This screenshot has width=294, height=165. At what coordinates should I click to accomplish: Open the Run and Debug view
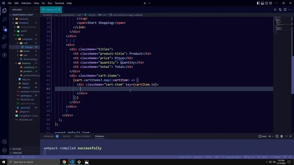[x=4, y=37]
